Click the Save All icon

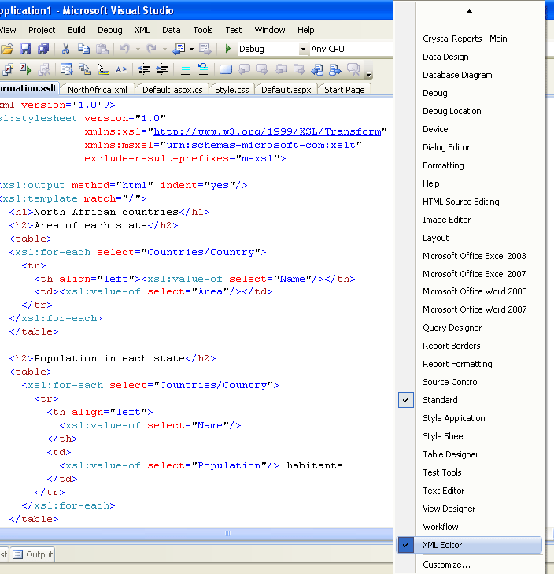pyautogui.click(x=43, y=49)
